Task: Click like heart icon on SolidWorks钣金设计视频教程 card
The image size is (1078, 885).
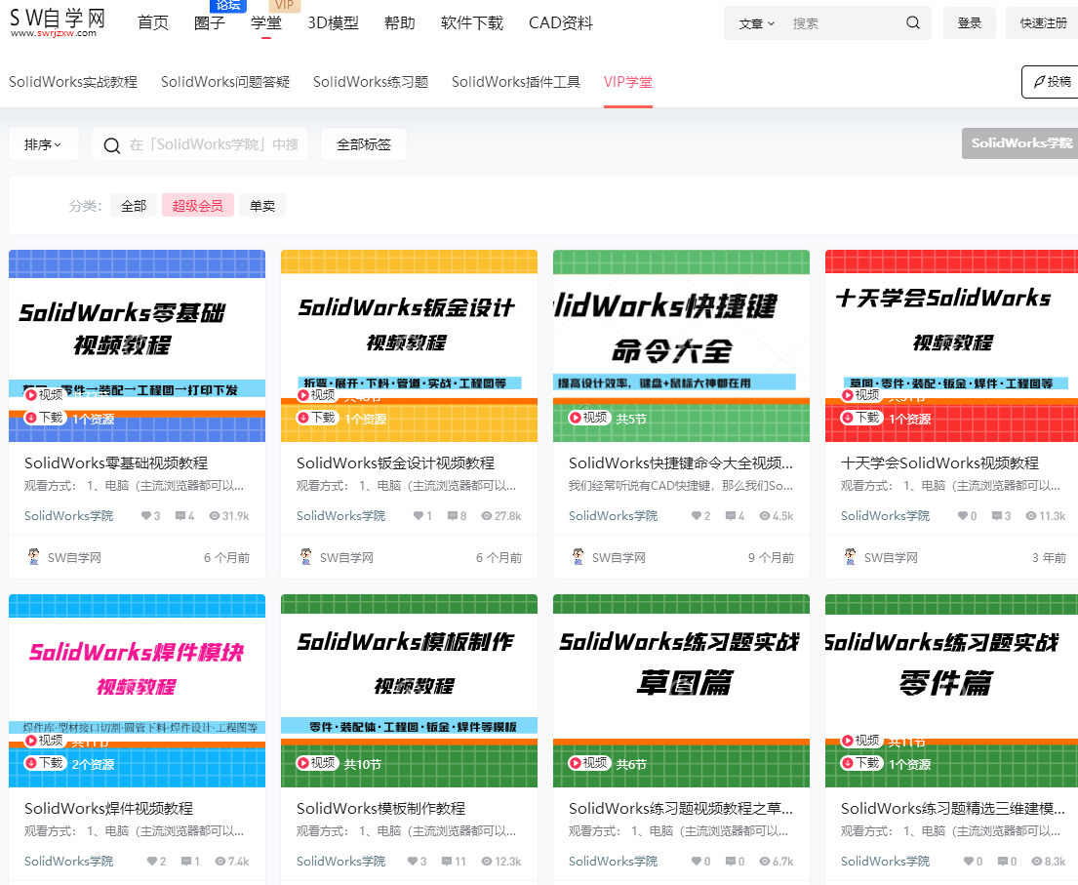Action: [x=418, y=516]
